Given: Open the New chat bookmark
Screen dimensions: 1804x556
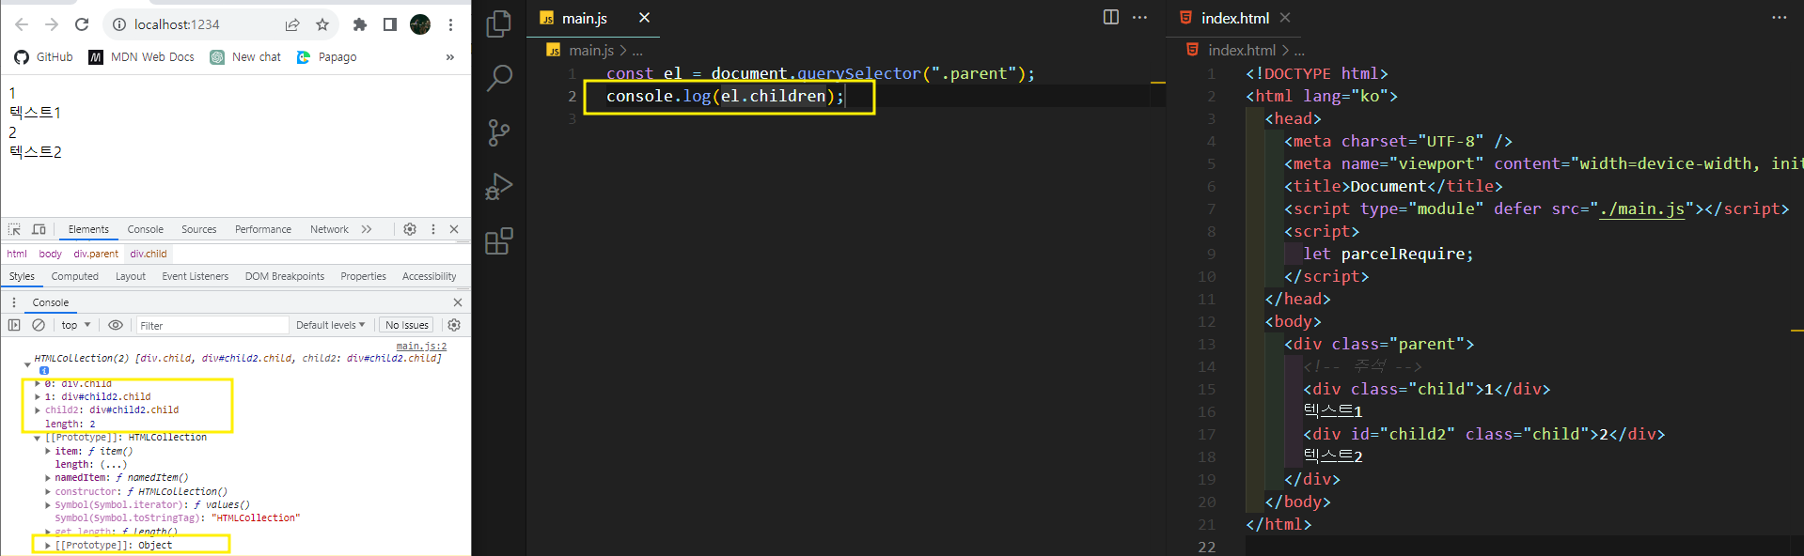Looking at the screenshot, I should point(245,57).
